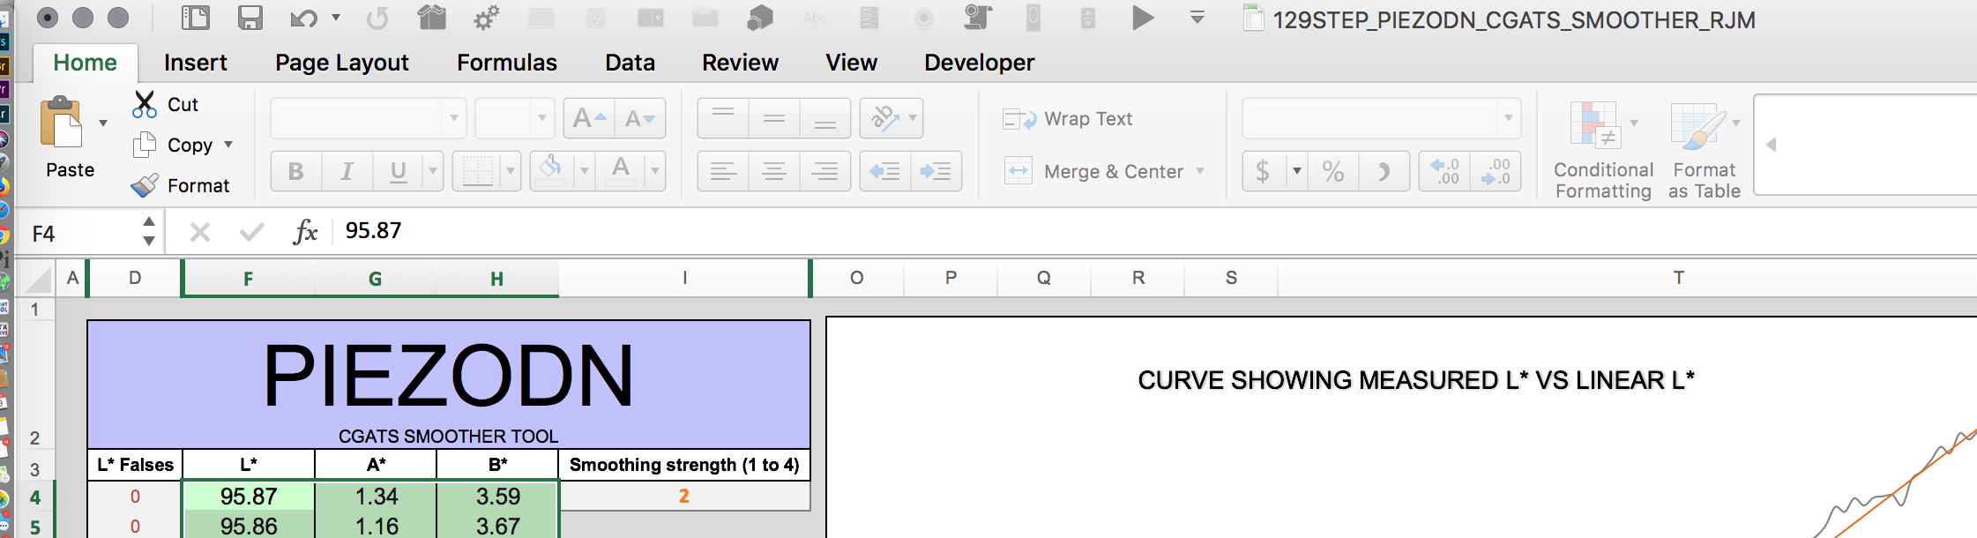Toggle Wrap Text option
This screenshot has width=1977, height=538.
tap(1068, 119)
